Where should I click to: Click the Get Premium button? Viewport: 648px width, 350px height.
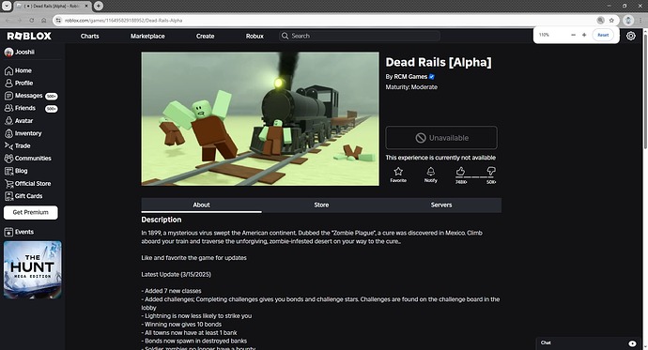[31, 212]
